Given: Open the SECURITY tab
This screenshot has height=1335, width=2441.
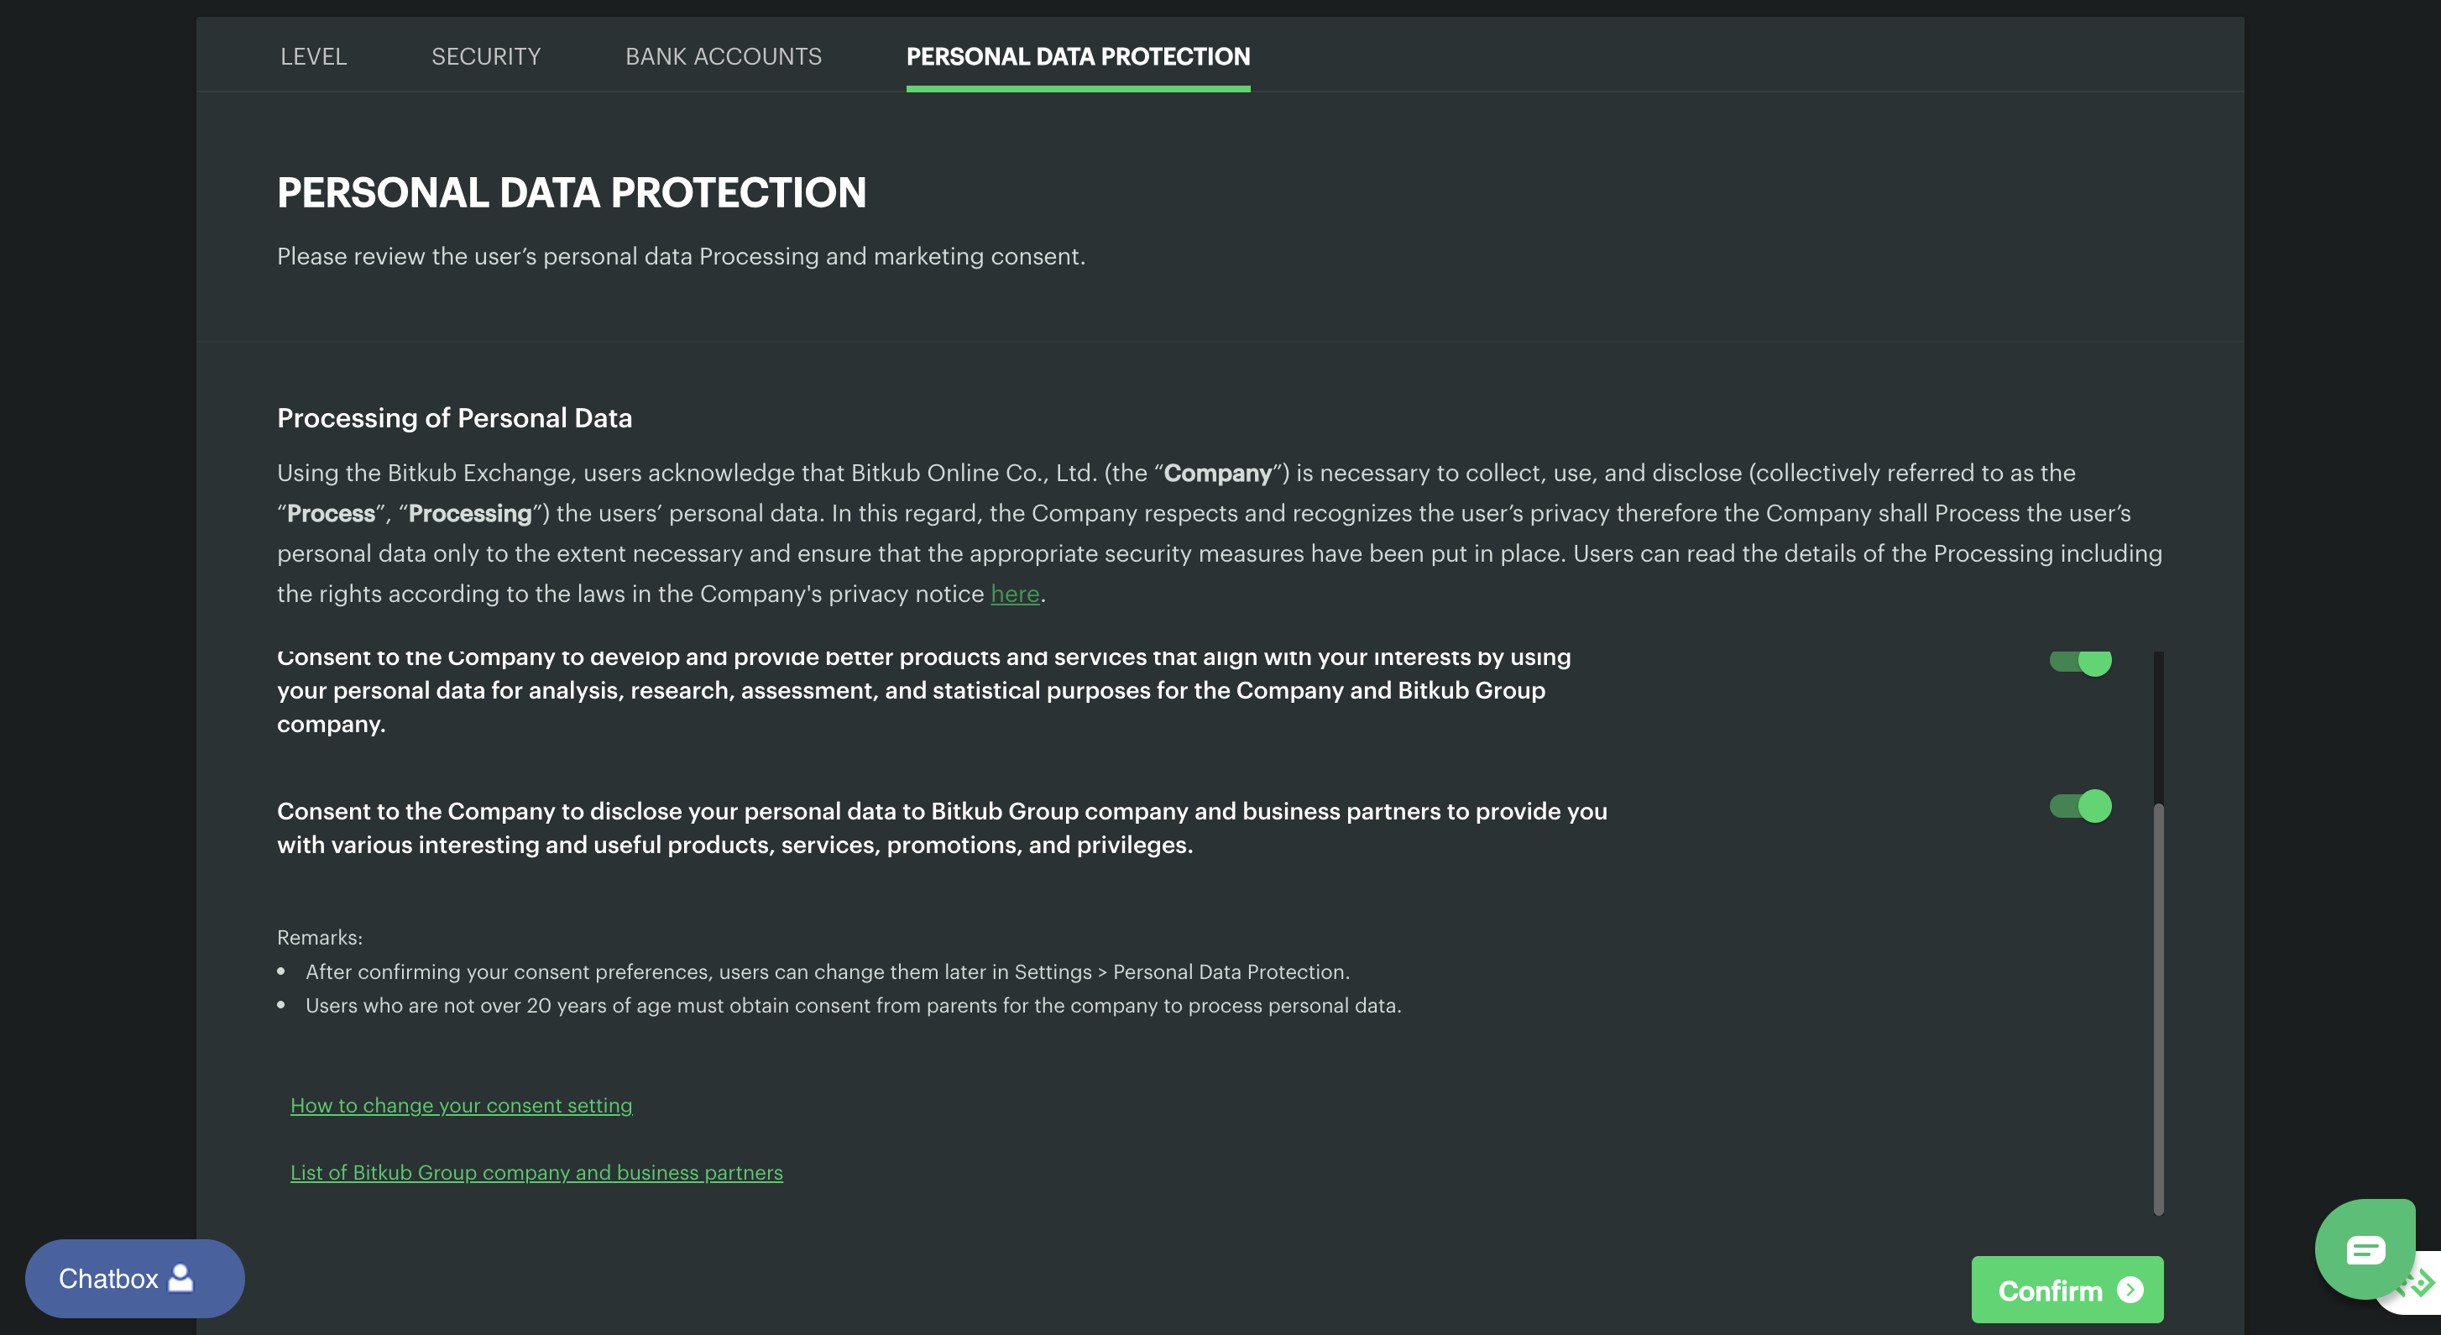Looking at the screenshot, I should (x=485, y=56).
